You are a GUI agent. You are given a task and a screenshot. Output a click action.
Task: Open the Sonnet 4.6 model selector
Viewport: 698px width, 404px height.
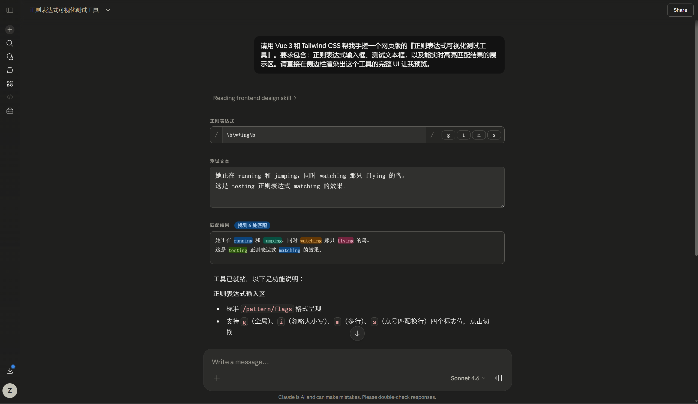tap(468, 378)
